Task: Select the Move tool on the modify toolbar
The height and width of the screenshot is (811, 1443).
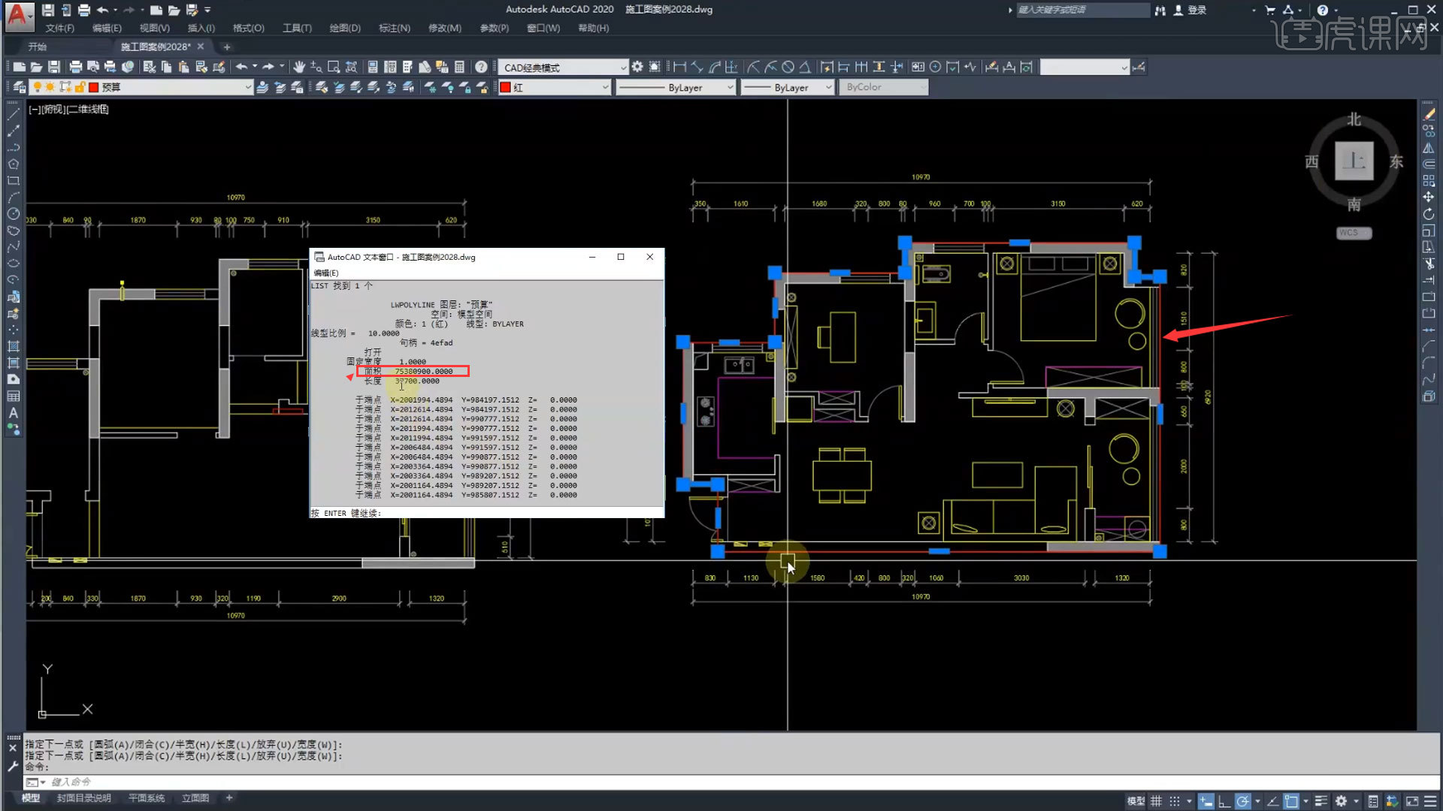Action: pos(1429,197)
